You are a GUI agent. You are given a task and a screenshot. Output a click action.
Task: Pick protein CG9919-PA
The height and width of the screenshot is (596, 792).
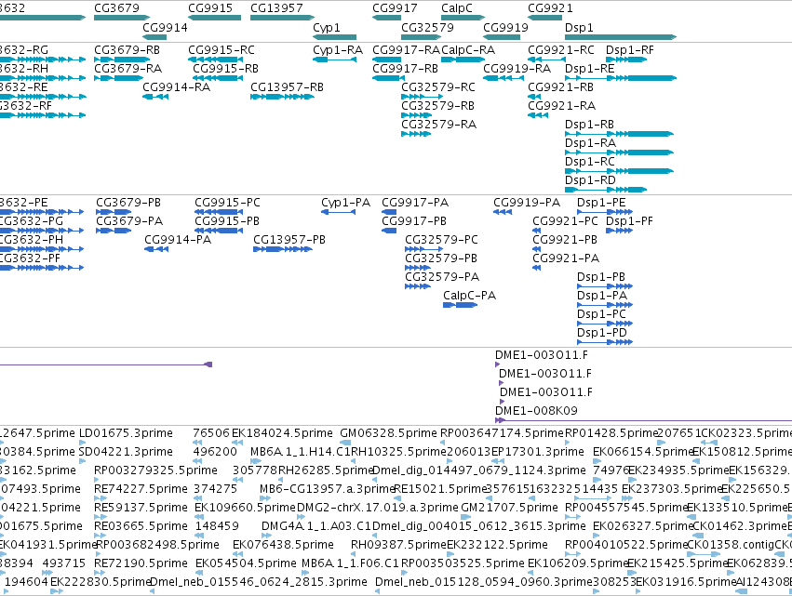[x=503, y=212]
